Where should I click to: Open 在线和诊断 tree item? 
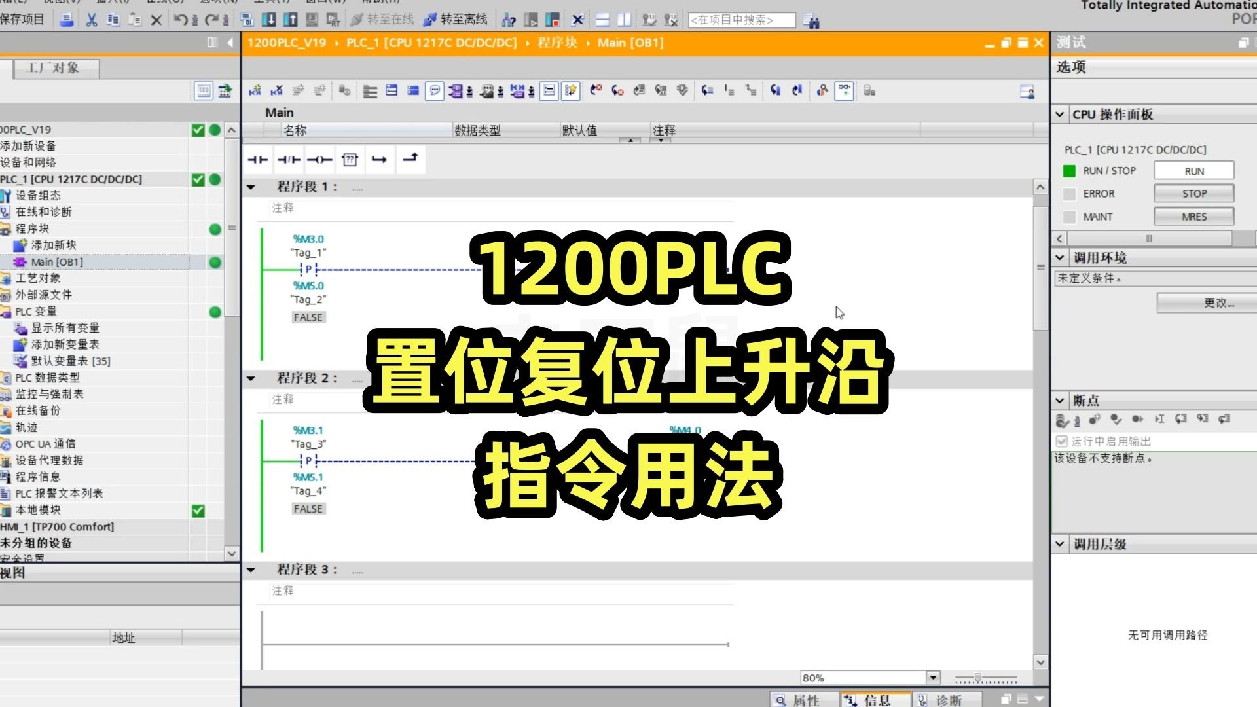[43, 212]
